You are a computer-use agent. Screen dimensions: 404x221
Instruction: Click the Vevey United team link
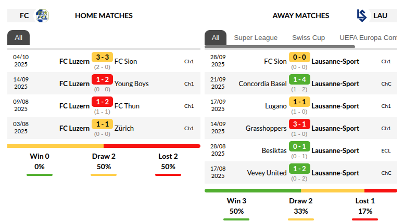[267, 173]
